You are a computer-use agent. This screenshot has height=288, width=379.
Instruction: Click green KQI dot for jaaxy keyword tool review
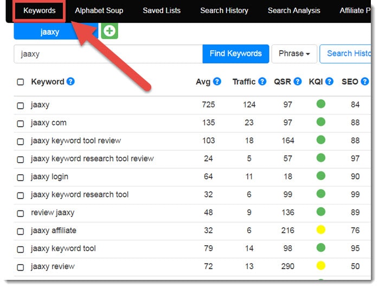pos(321,140)
